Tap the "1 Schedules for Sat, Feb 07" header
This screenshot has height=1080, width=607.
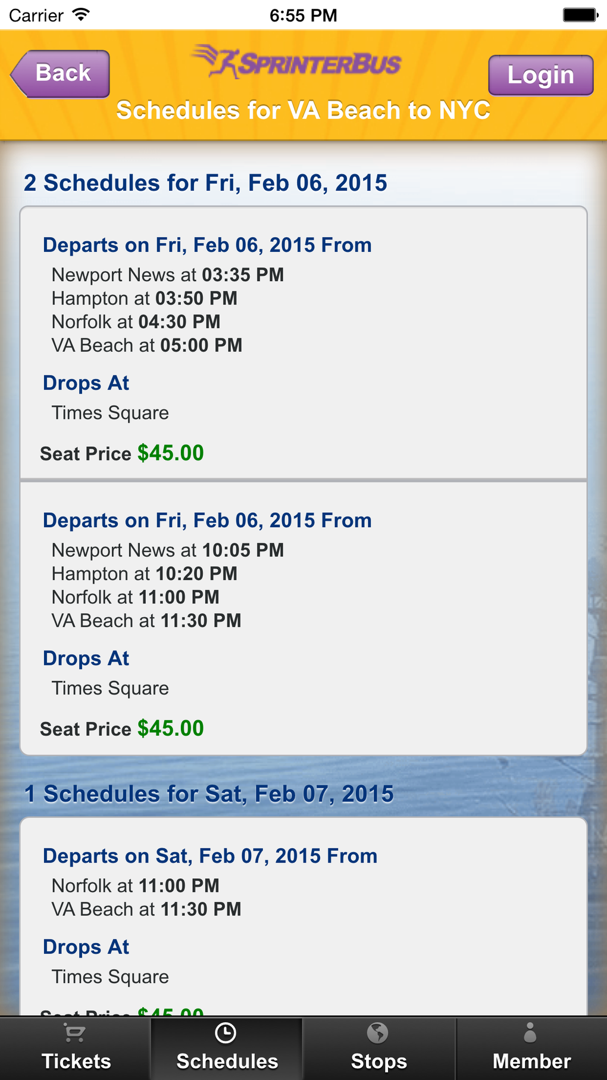tap(209, 794)
